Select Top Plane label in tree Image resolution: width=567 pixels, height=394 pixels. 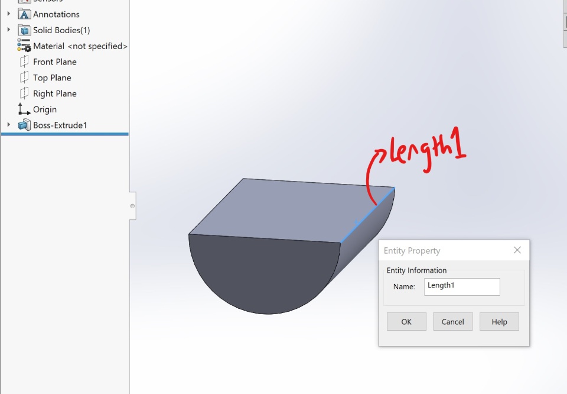click(x=52, y=78)
